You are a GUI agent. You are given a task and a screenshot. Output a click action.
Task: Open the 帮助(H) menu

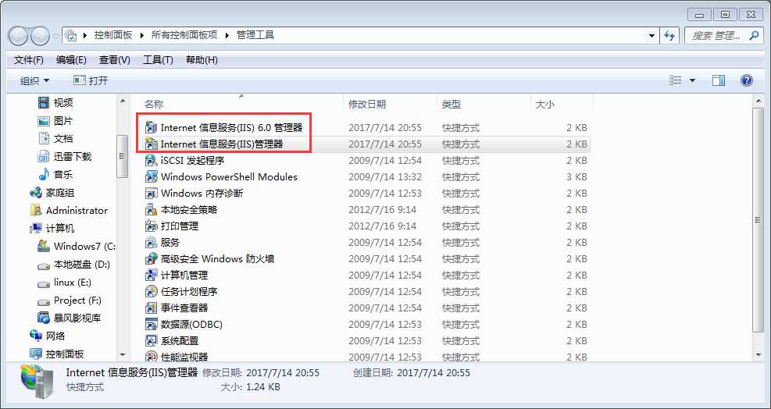coord(202,60)
